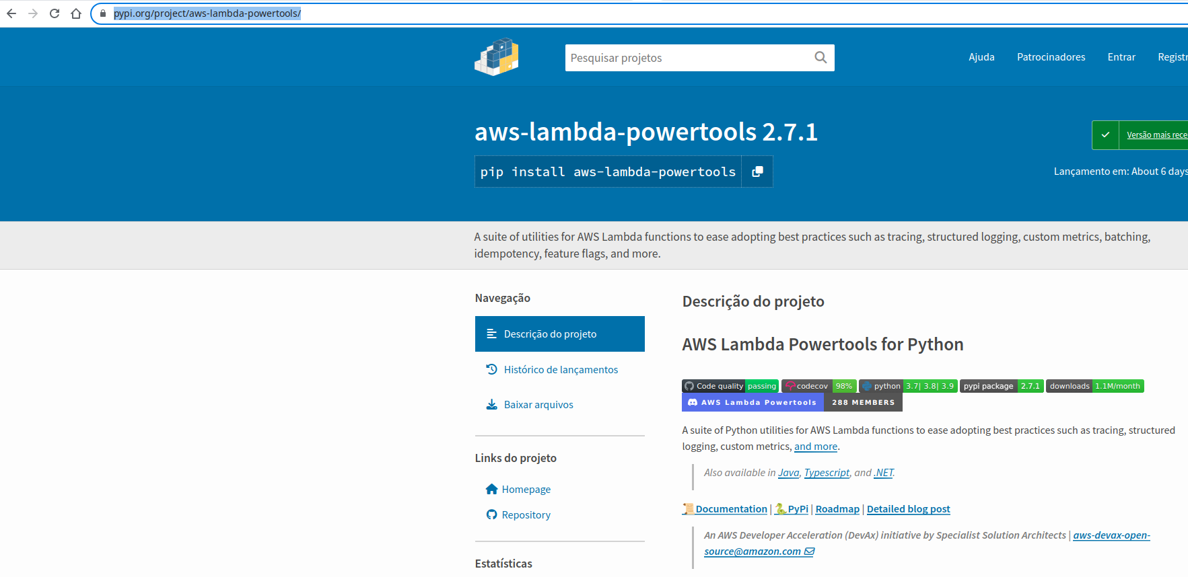
Task: Reload the page with refresh icon
Action: [x=55, y=13]
